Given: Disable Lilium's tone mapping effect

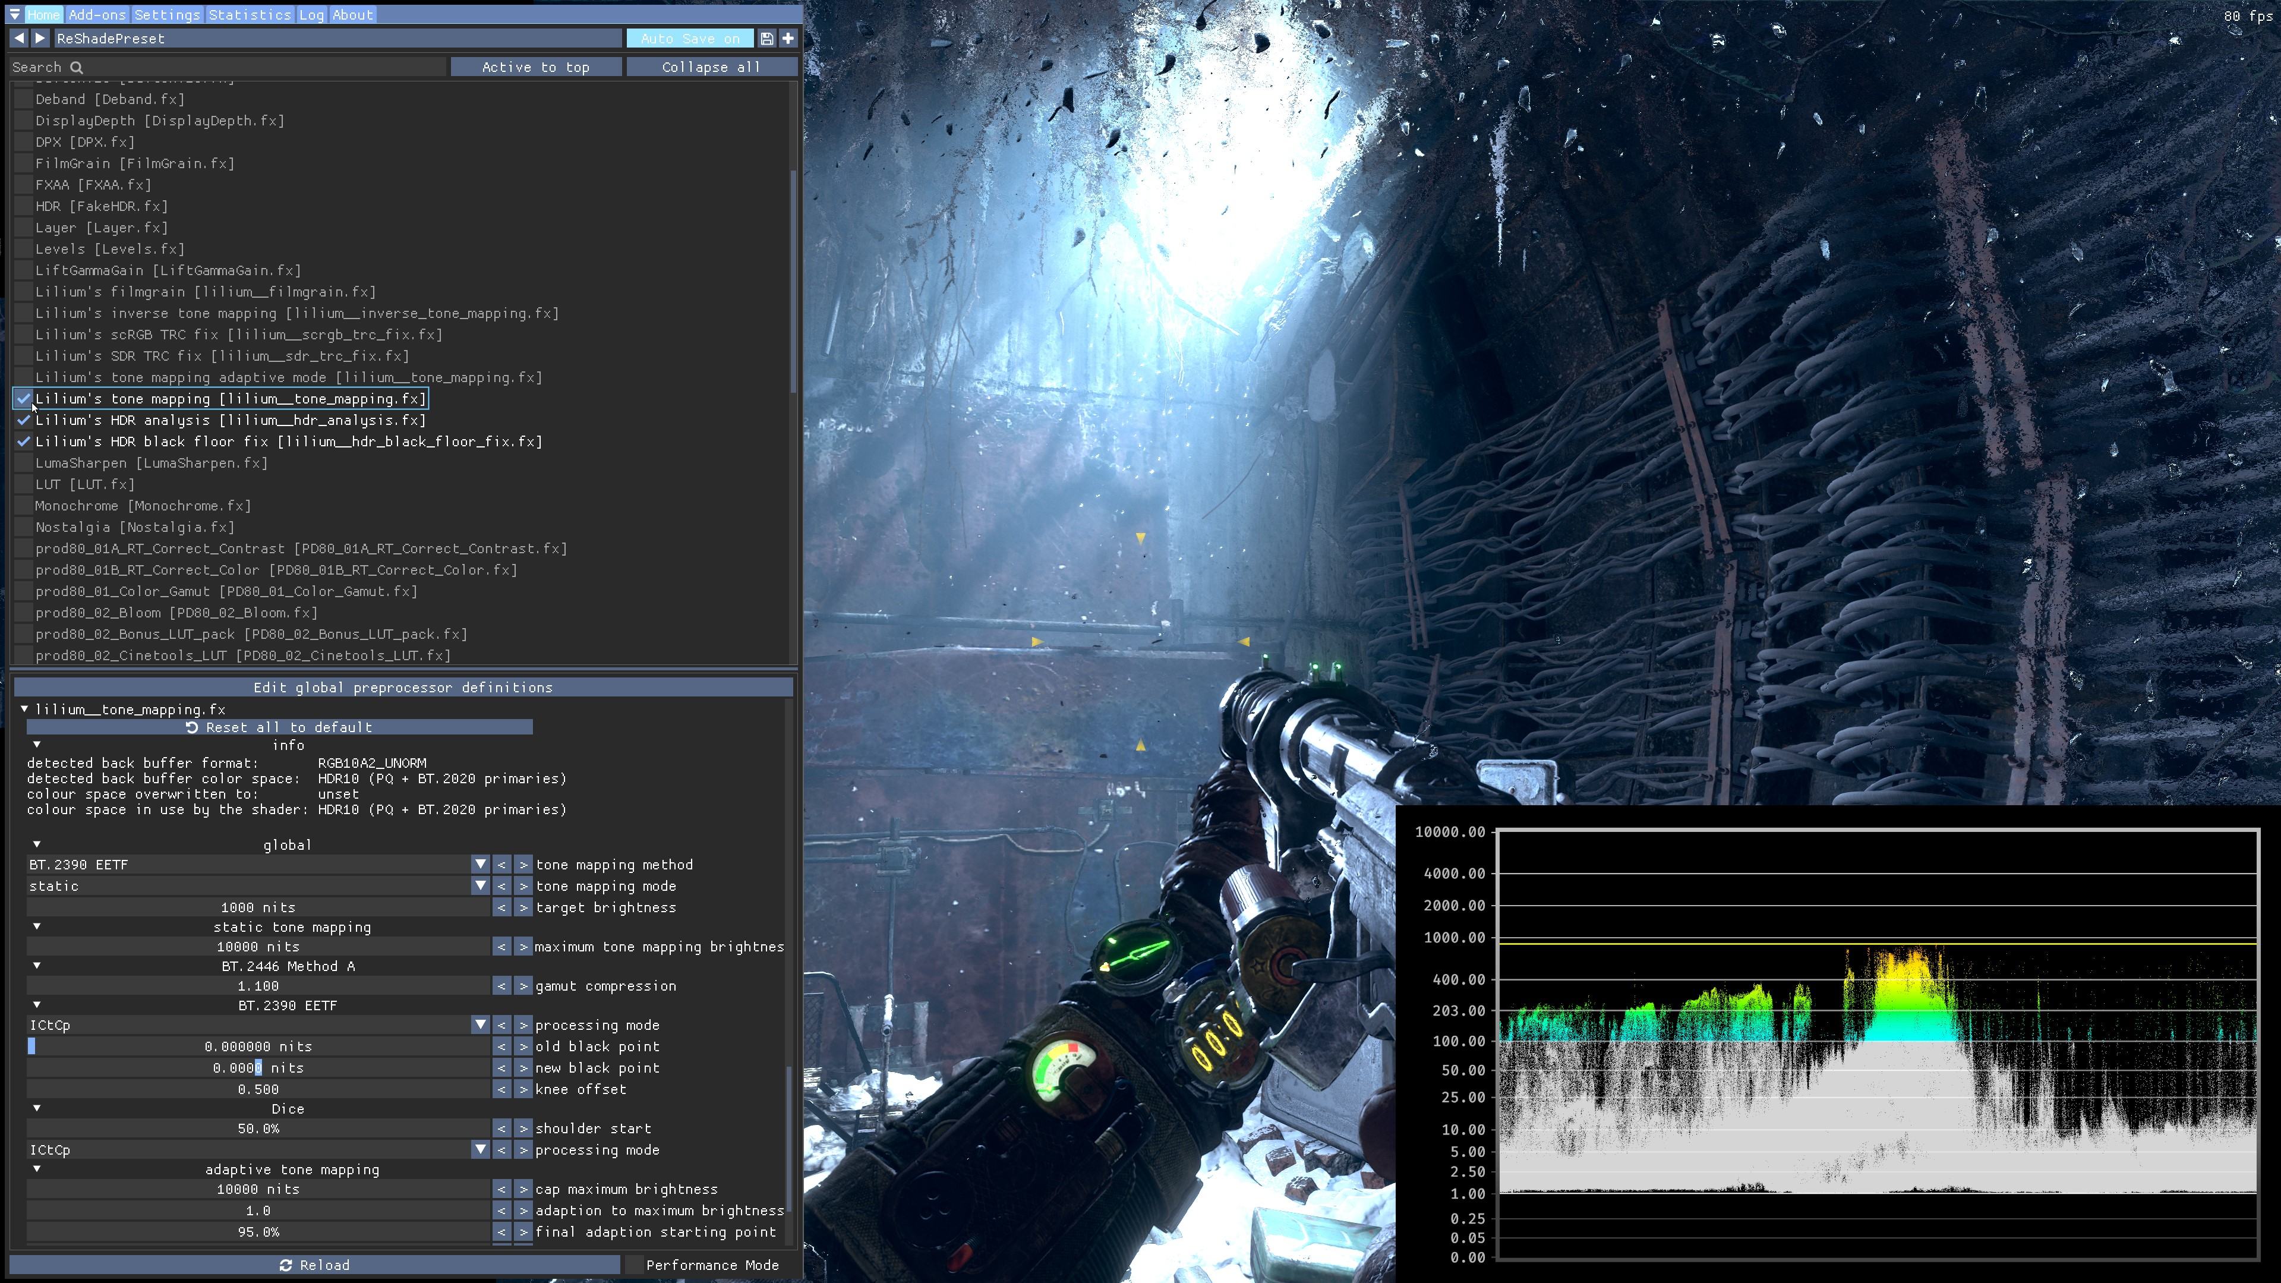Looking at the screenshot, I should [24, 398].
